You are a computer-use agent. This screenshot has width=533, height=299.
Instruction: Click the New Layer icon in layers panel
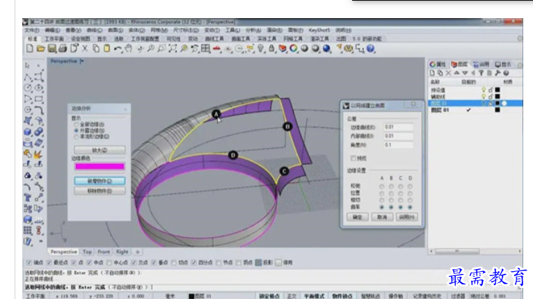click(x=432, y=73)
